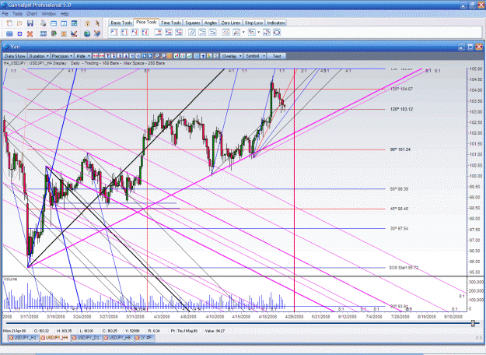Viewport: 486px width, 355px height.
Task: Open the Duration dropdown
Action: 39,56
